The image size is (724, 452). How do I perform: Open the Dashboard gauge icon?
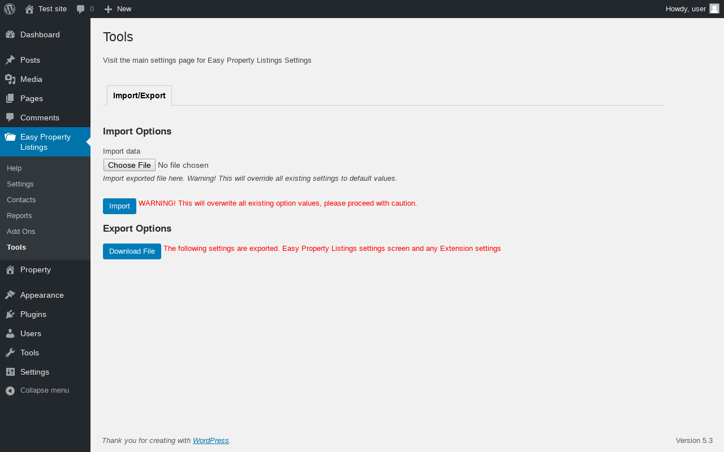pos(10,34)
